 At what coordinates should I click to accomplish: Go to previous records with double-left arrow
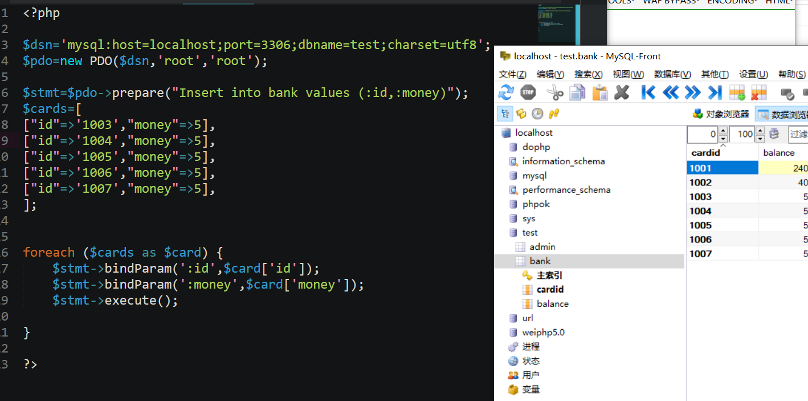click(x=670, y=92)
